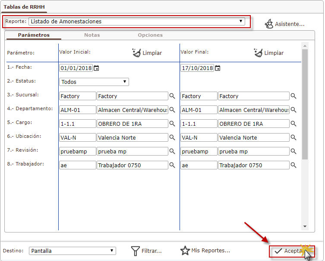The height and width of the screenshot is (261, 325).
Task: Search initial Cargo with magnifier icon
Action: click(x=172, y=124)
